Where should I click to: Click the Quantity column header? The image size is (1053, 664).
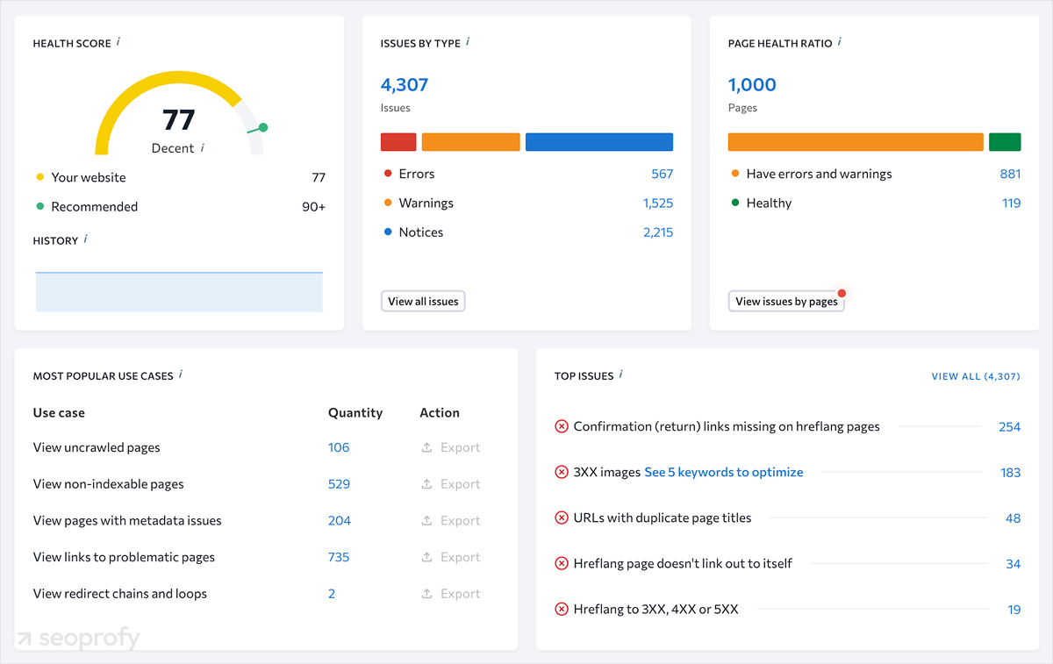click(x=355, y=412)
